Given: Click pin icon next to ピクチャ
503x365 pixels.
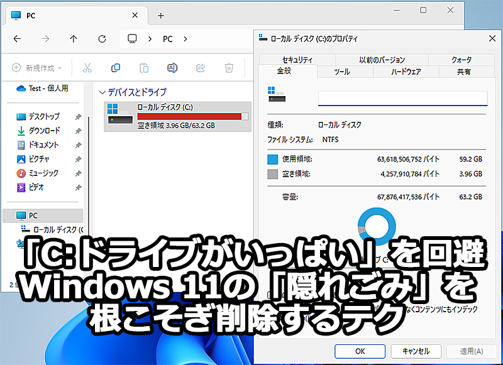Looking at the screenshot, I should coord(78,160).
